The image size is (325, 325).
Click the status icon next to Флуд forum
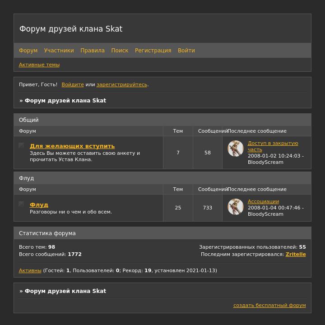coord(21,204)
